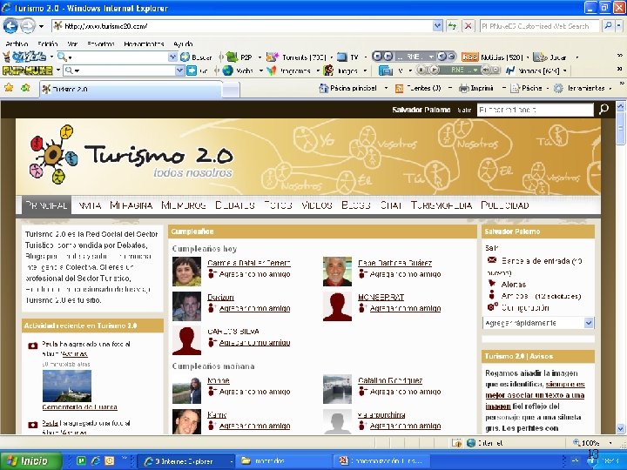Click the Salir link in the top header

pyautogui.click(x=464, y=110)
